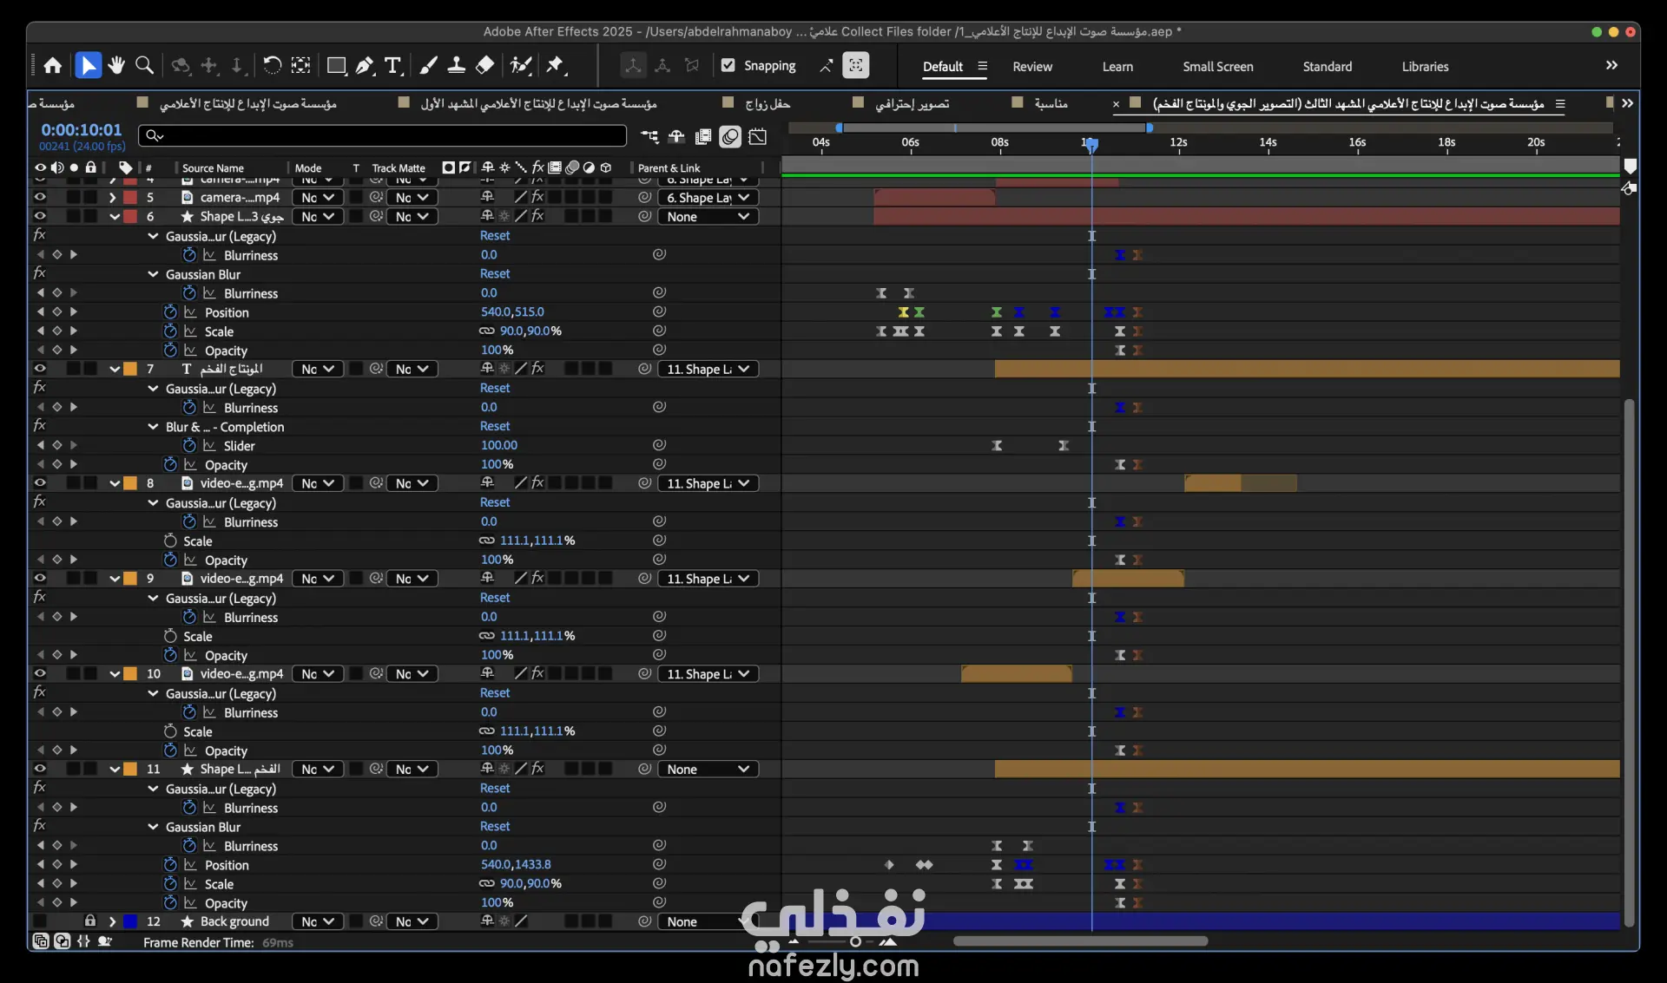Reset layer 11 Gaussian Blur effect

495,827
